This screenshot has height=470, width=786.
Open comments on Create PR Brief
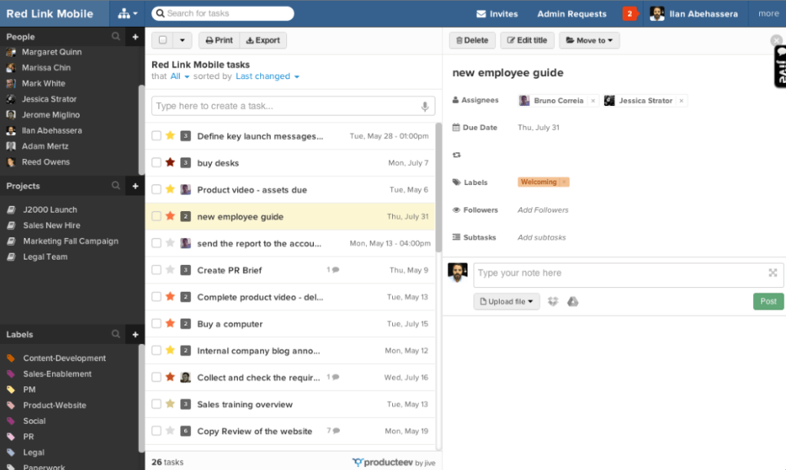tap(333, 270)
